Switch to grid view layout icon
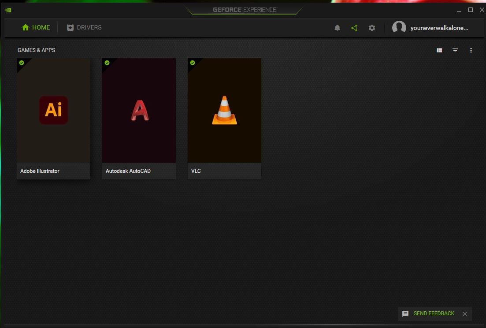This screenshot has height=328, width=486. tap(439, 50)
